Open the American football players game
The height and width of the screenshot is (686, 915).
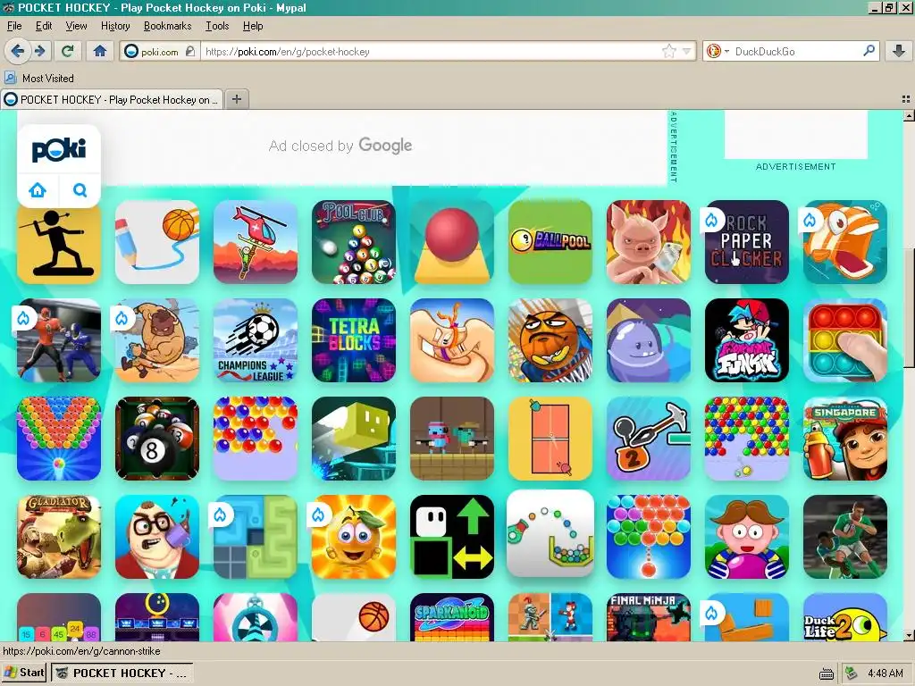(x=59, y=340)
